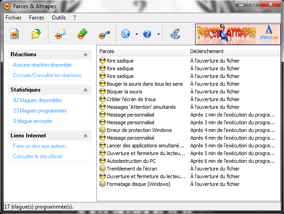The width and height of the screenshot is (284, 214).
Task: Collapse the Statistiques panel
Action: 85,90
